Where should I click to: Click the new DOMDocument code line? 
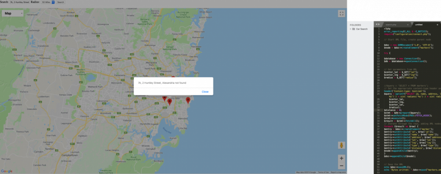coord(409,45)
